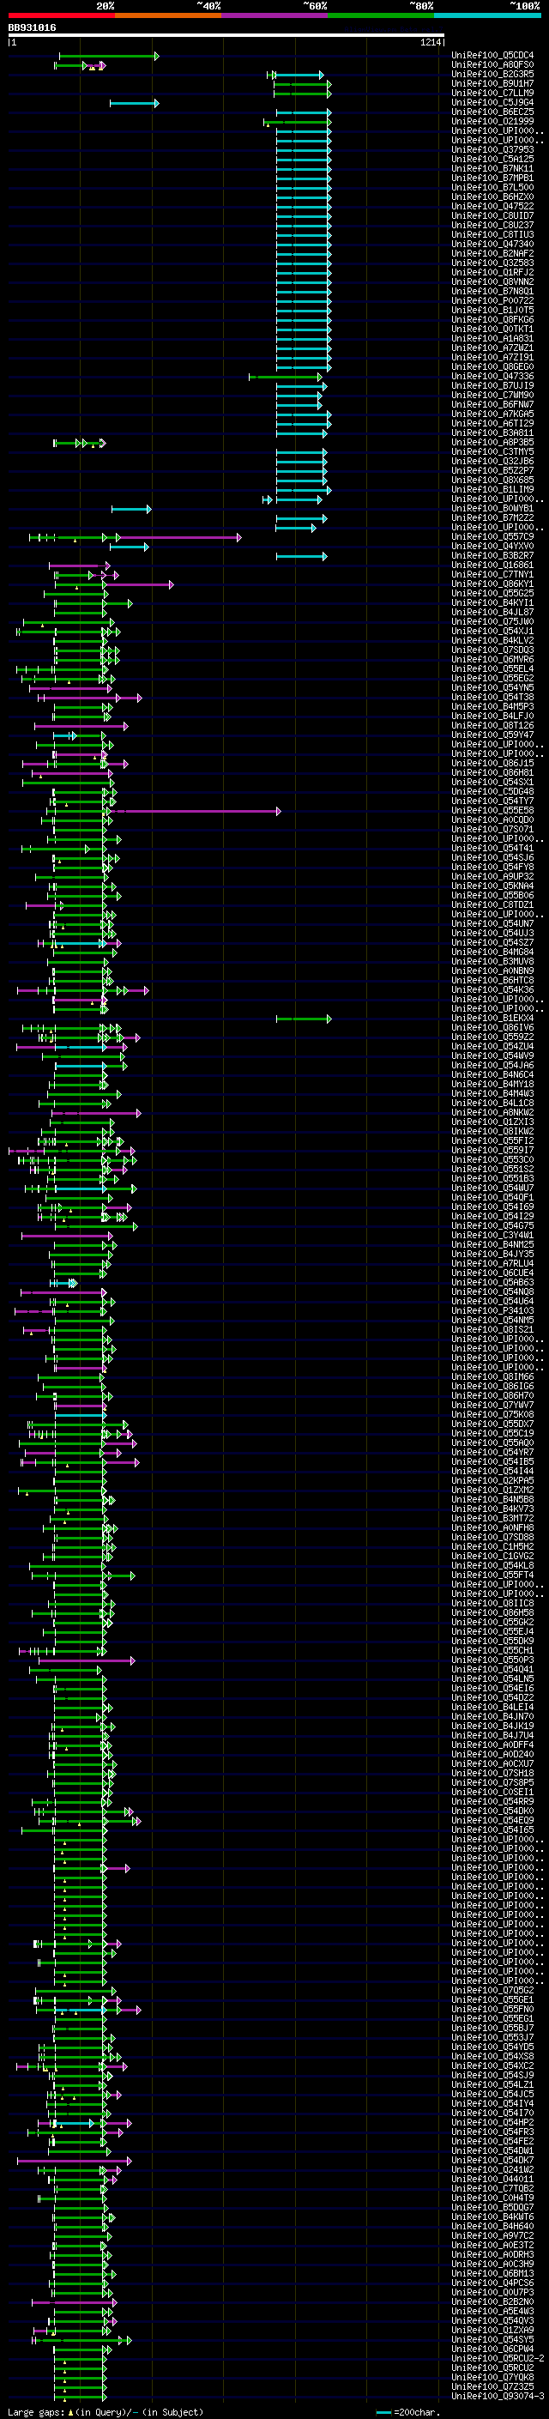Image resolution: width=549 pixels, height=2419 pixels.
Task: Select hit label UniRef100_Q1RFJ2
Action: click(492, 272)
